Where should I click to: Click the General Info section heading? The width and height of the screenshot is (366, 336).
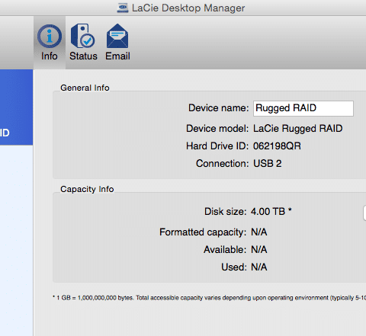[85, 88]
